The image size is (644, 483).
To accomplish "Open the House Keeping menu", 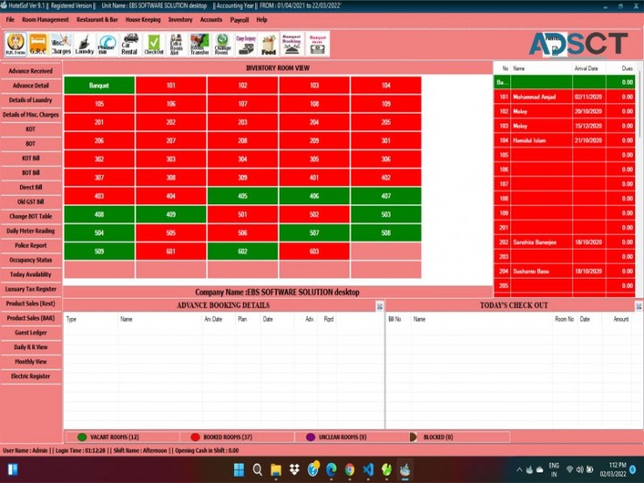I will point(143,20).
